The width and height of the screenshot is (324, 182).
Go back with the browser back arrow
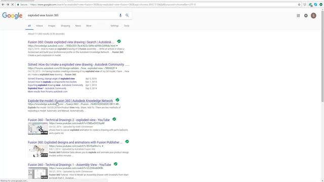[x=3, y=5]
